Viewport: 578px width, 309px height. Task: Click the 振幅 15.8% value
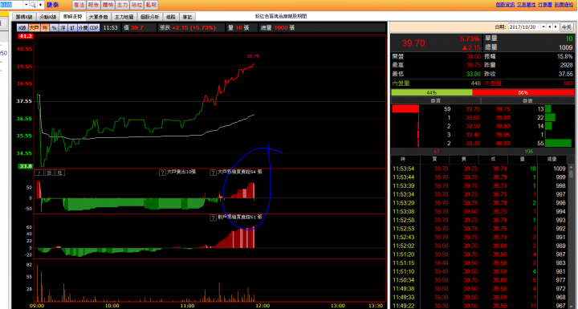[564, 56]
